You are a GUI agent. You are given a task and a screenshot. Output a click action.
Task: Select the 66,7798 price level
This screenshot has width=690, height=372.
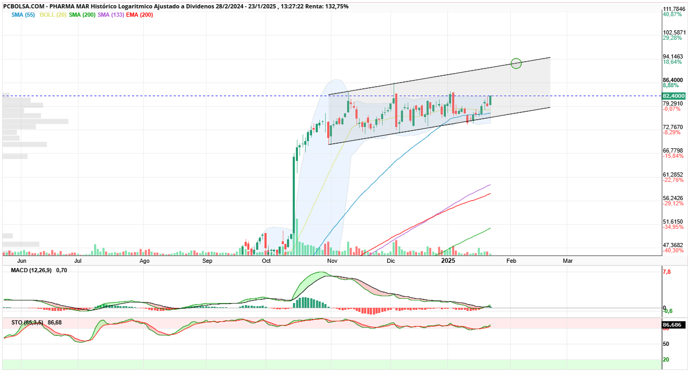pos(673,150)
